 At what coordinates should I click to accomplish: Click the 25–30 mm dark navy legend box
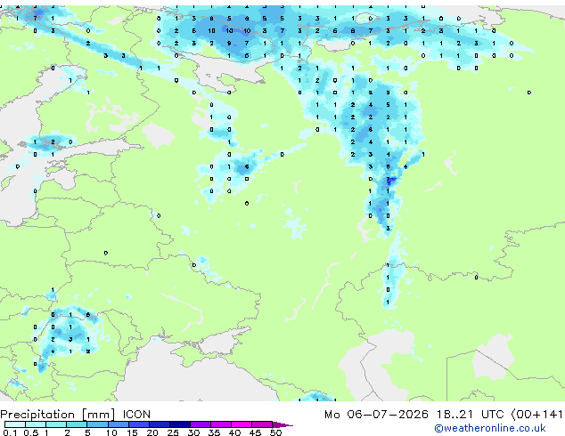pos(179,424)
